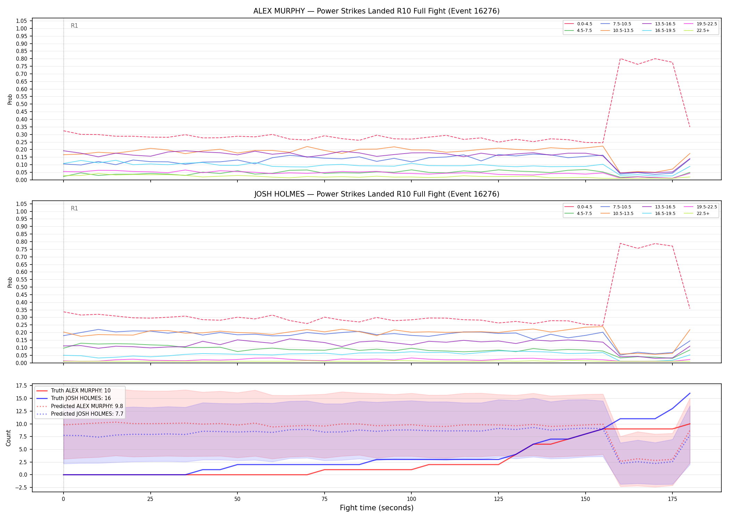Click the R1 round marker in Josh Holmes chart
Viewport: 729px width, 520px height.
click(x=74, y=208)
